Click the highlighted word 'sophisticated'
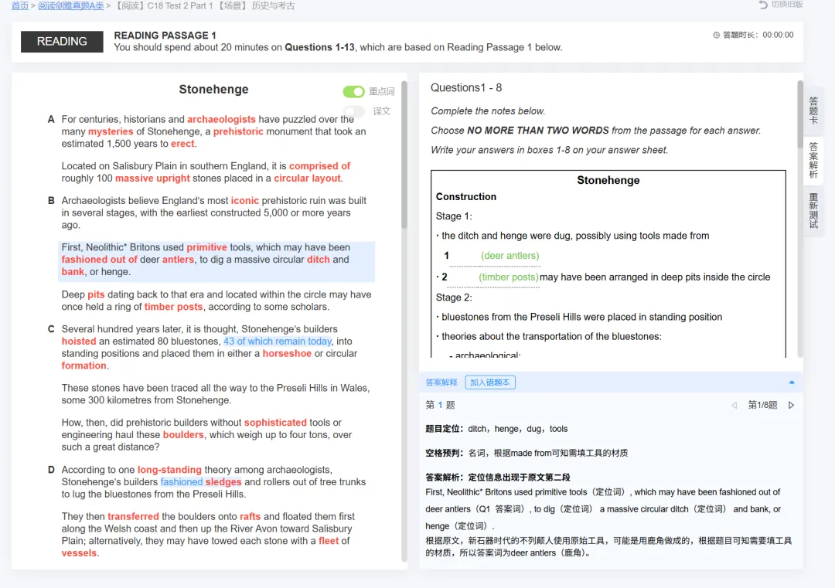The image size is (835, 588). (x=275, y=423)
